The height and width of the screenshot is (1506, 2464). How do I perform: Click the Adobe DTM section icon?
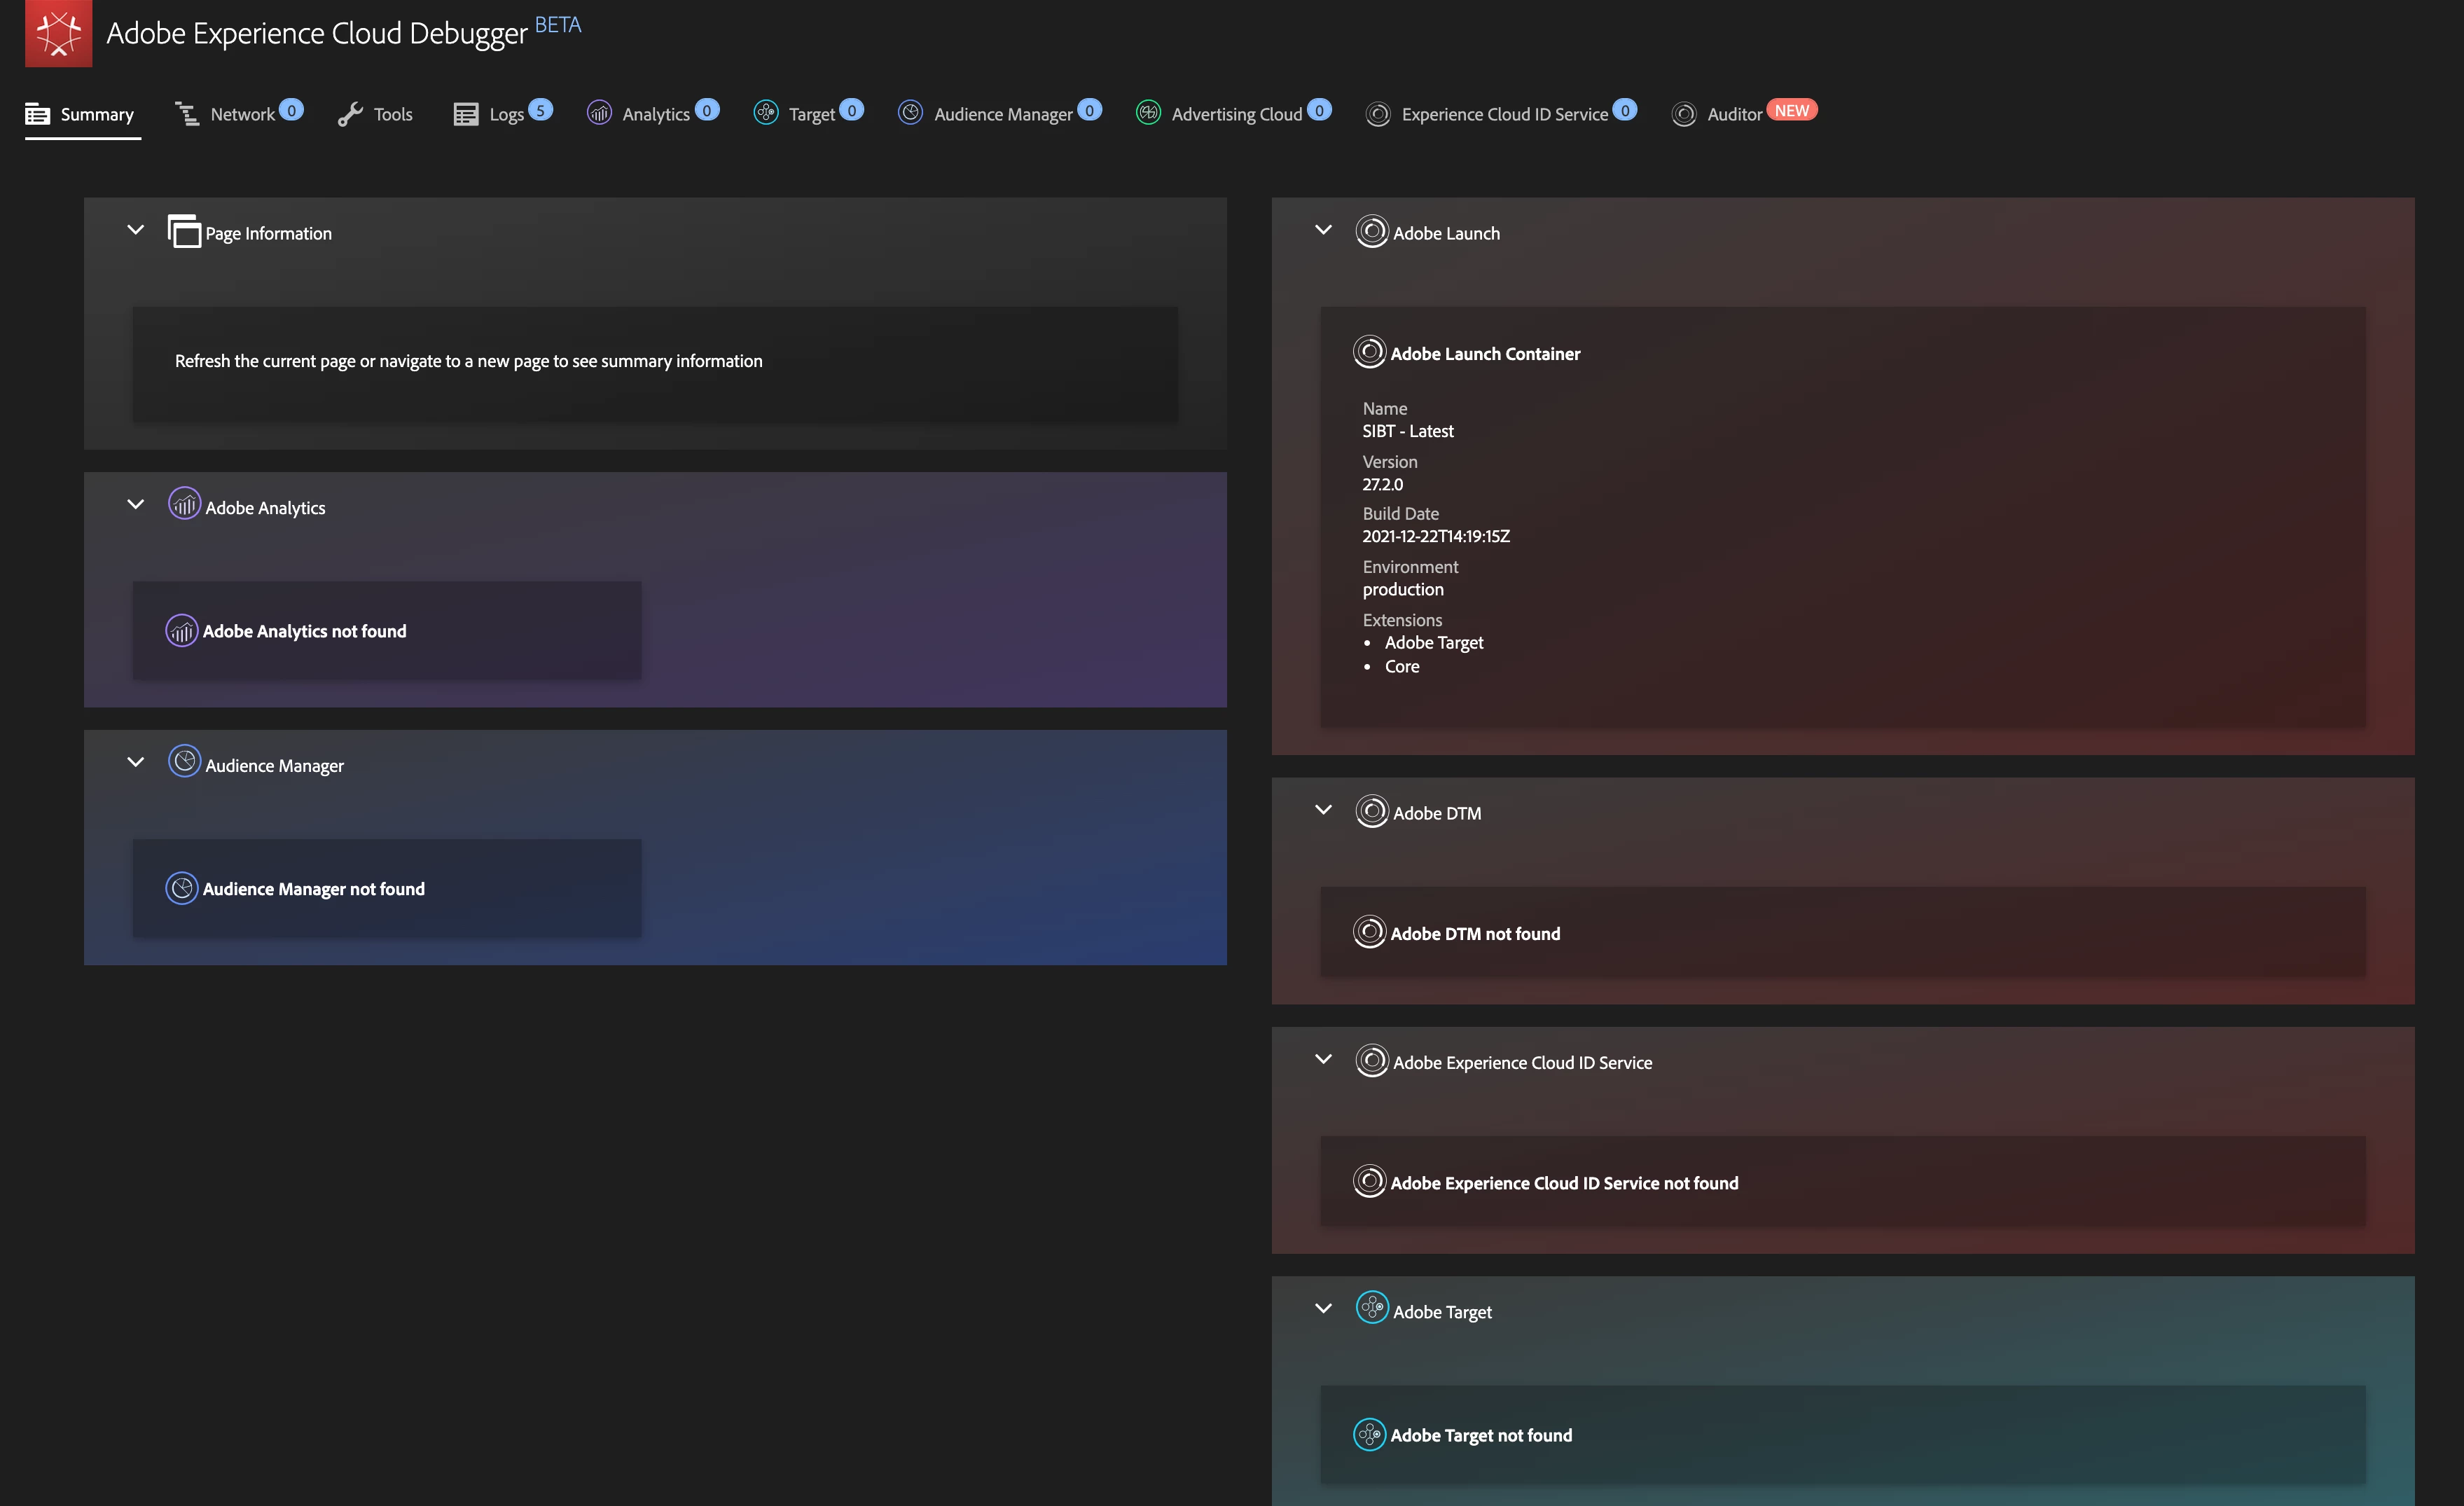[x=1371, y=811]
